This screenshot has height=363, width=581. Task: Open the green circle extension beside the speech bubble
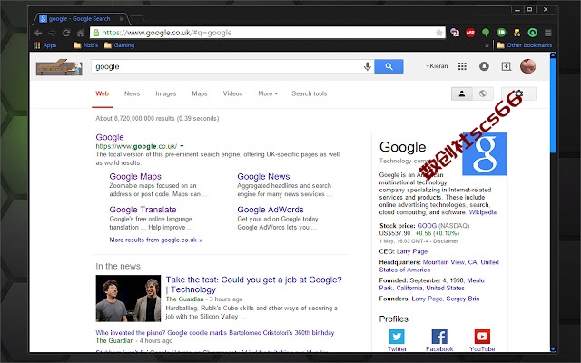[x=501, y=33]
